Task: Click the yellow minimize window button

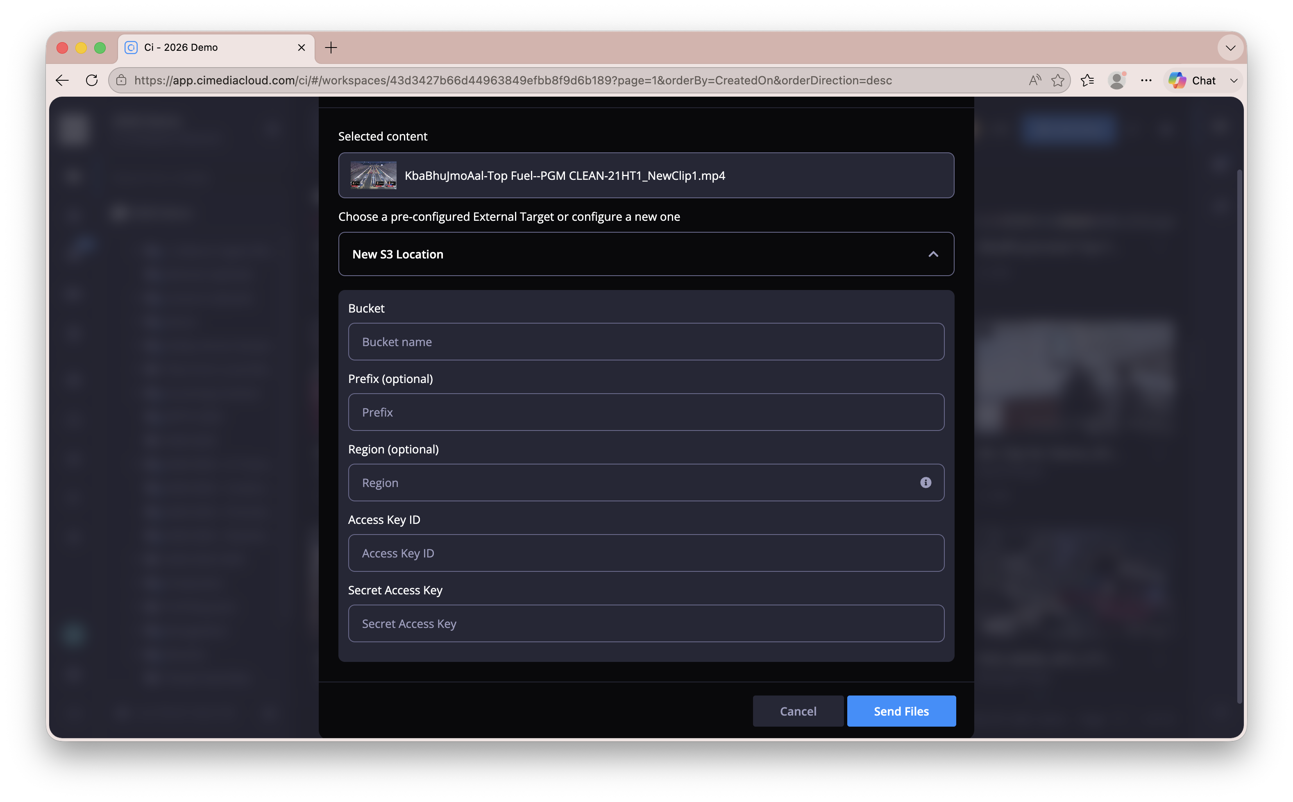Action: (81, 48)
